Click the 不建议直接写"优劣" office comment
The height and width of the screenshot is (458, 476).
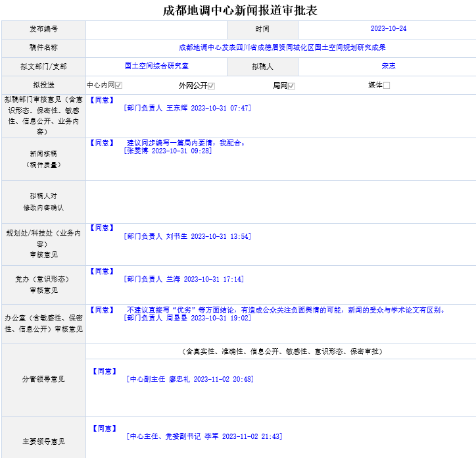coord(286,310)
